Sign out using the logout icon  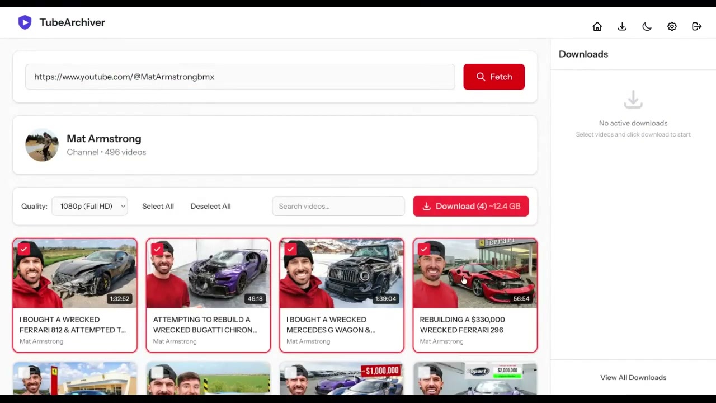[696, 26]
